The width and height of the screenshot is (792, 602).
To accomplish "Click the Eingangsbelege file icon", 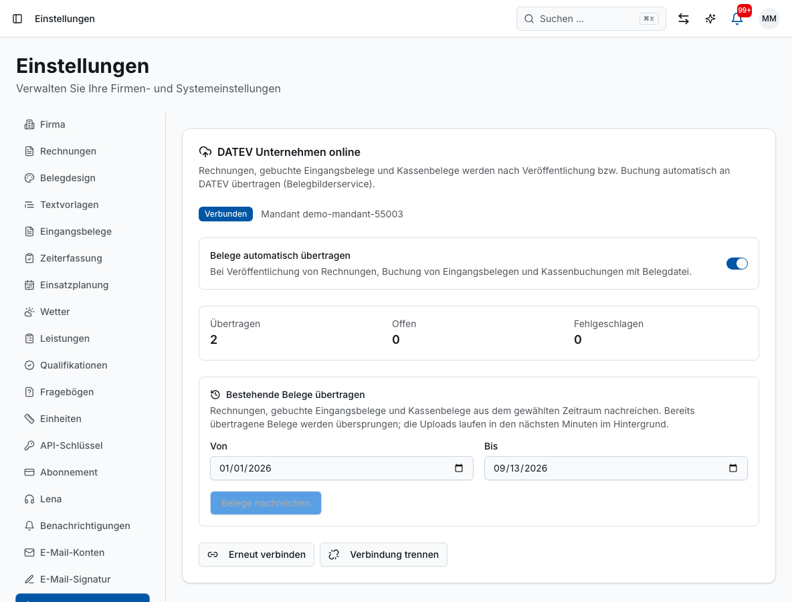I will [x=29, y=231].
